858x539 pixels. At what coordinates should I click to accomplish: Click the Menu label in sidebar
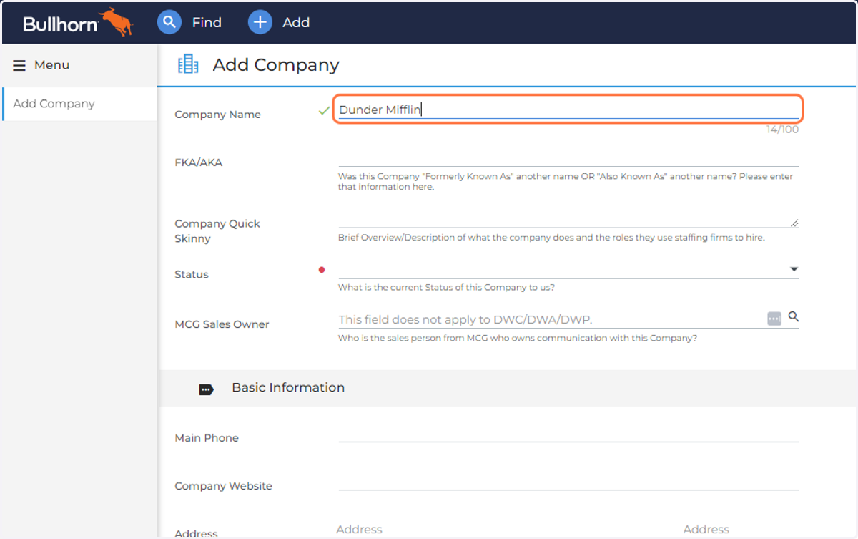coord(52,65)
